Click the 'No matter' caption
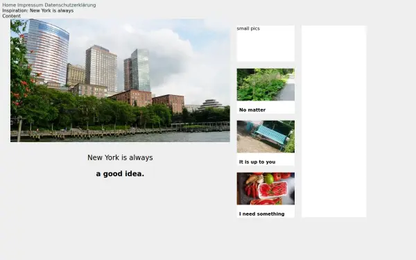 [x=252, y=110]
